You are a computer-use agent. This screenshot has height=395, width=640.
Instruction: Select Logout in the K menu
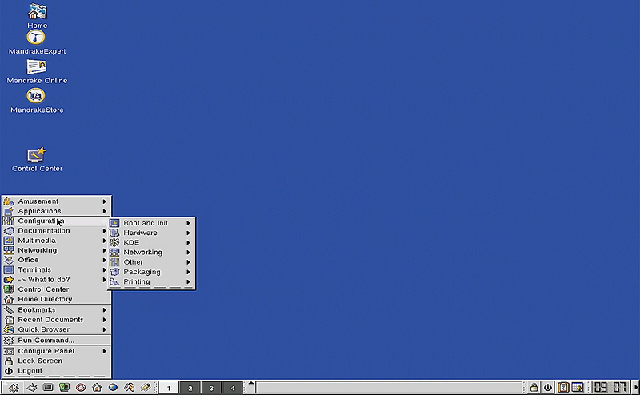pyautogui.click(x=56, y=371)
